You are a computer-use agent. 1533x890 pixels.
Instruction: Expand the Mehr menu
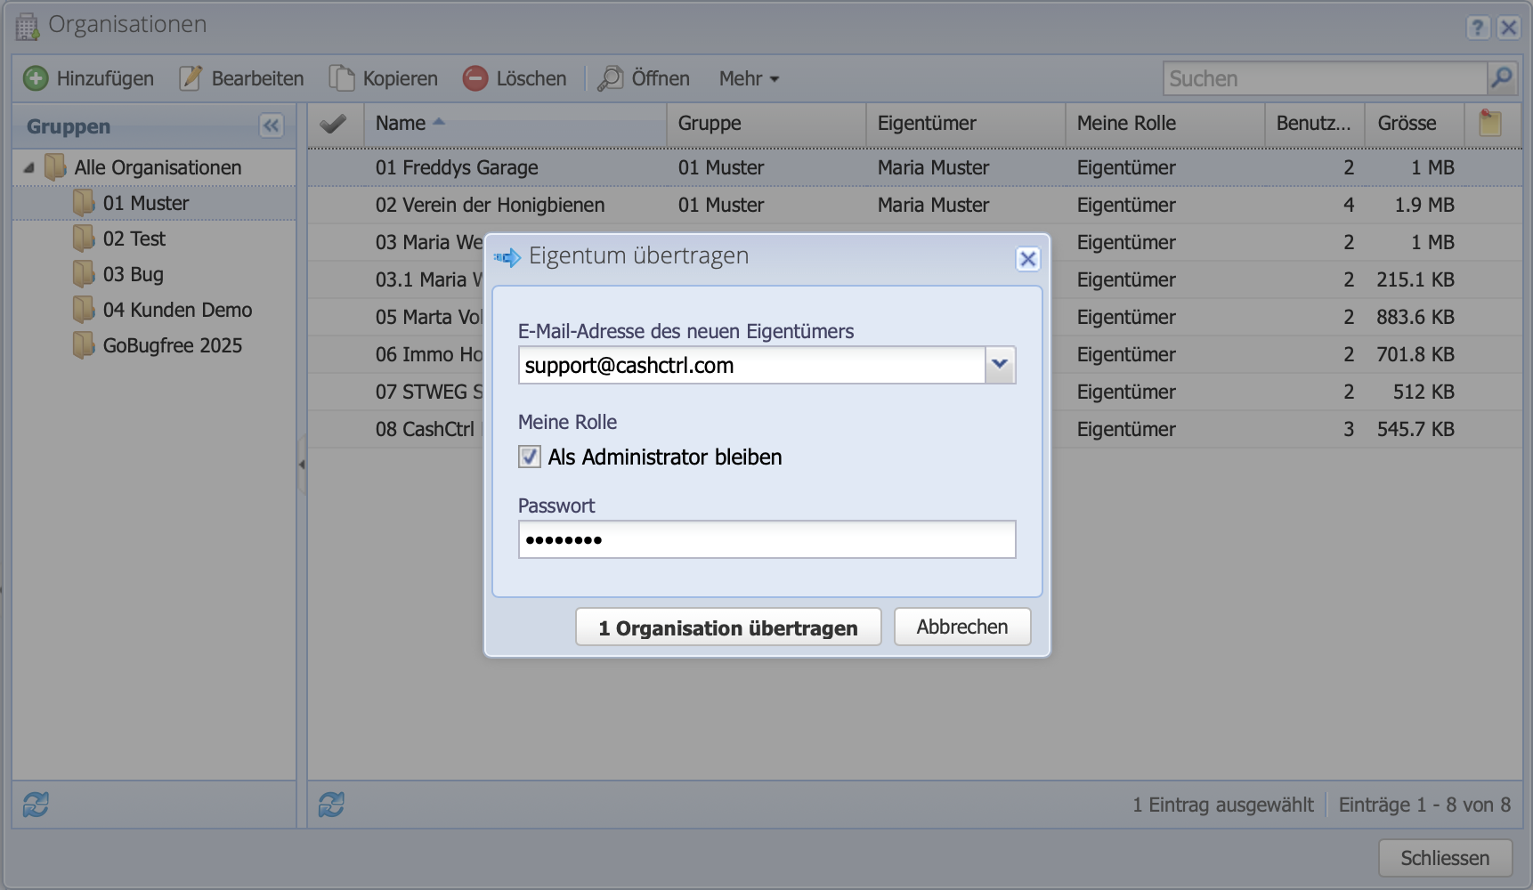749,78
